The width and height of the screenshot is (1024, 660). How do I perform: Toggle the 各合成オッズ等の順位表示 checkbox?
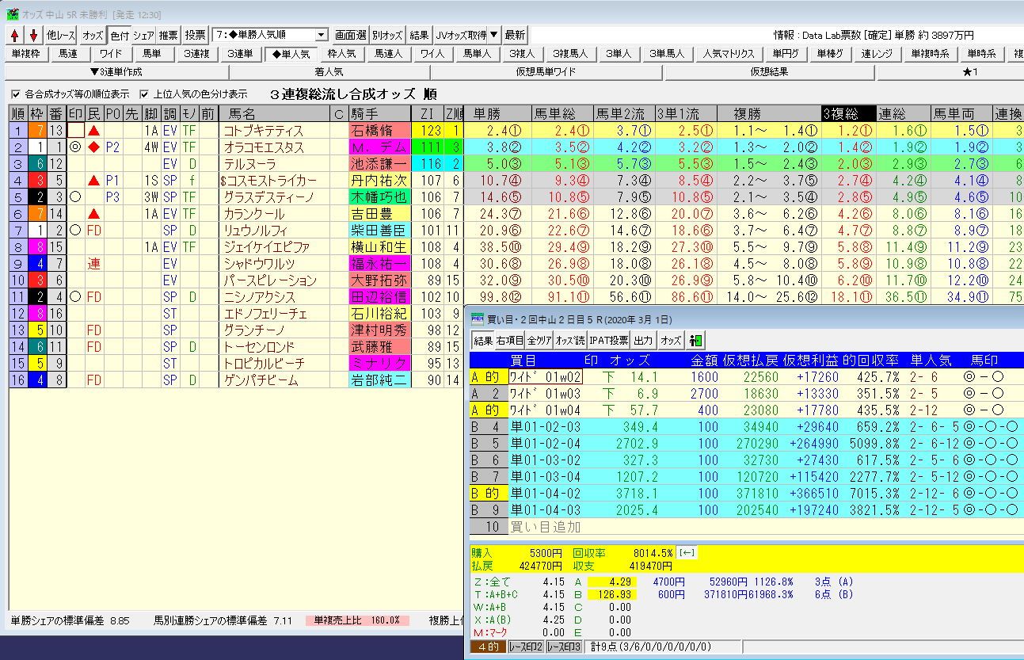point(17,93)
